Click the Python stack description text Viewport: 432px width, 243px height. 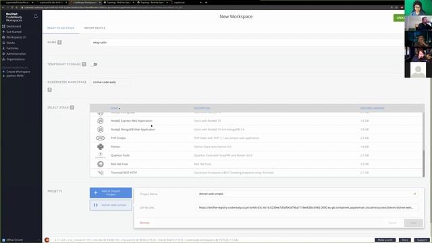[213, 147]
